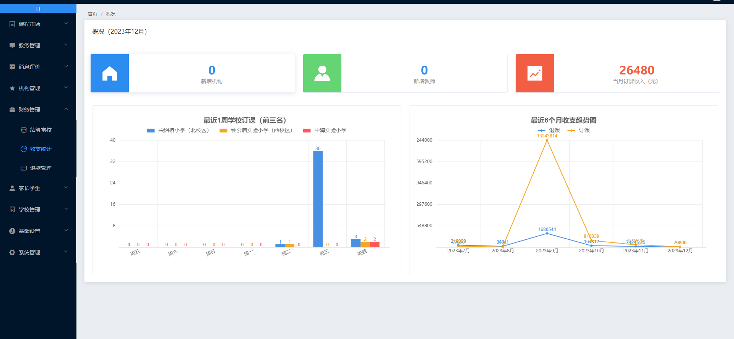
Task: Click the tall blue bar for 周三
Action: coord(318,199)
